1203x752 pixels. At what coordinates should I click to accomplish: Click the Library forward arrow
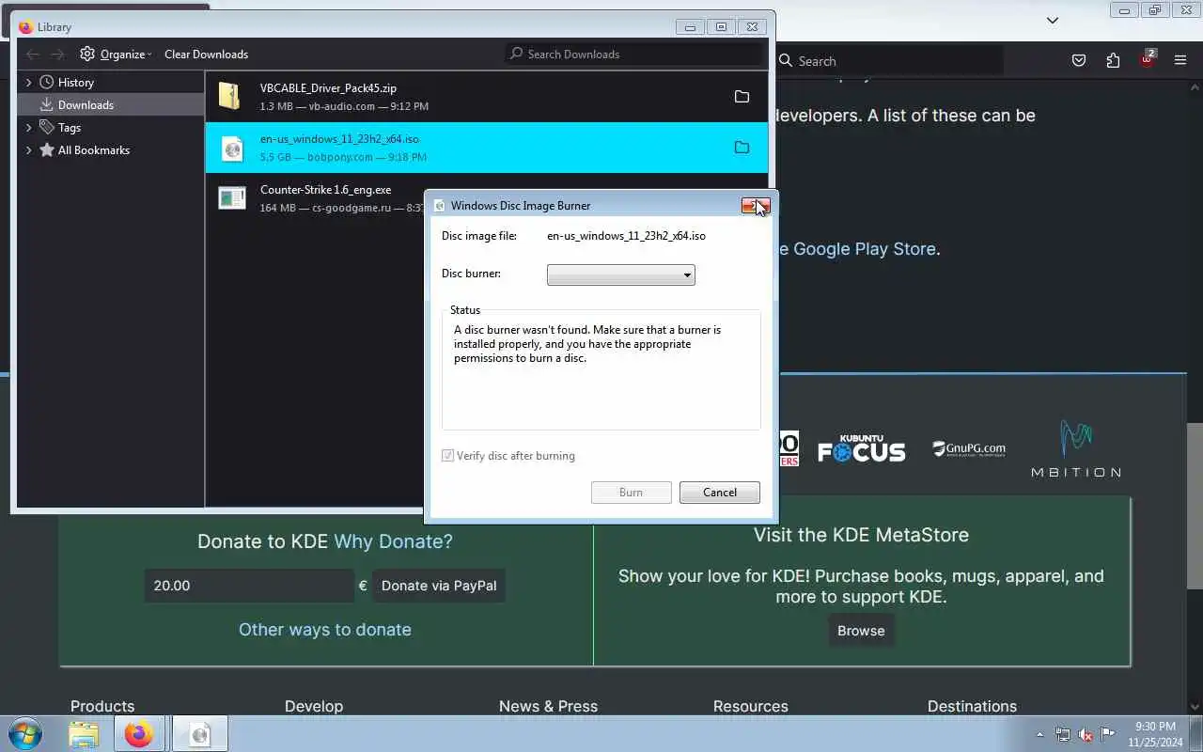point(57,55)
